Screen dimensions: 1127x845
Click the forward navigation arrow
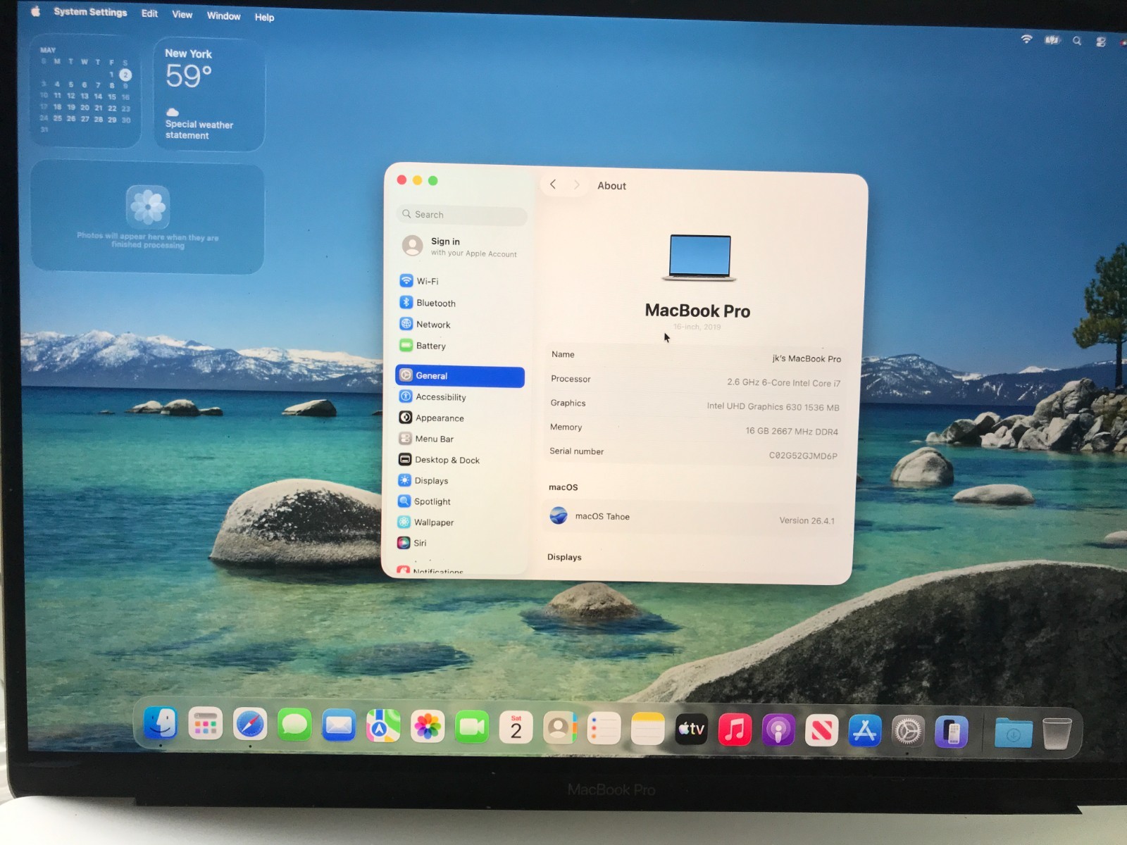coord(576,185)
